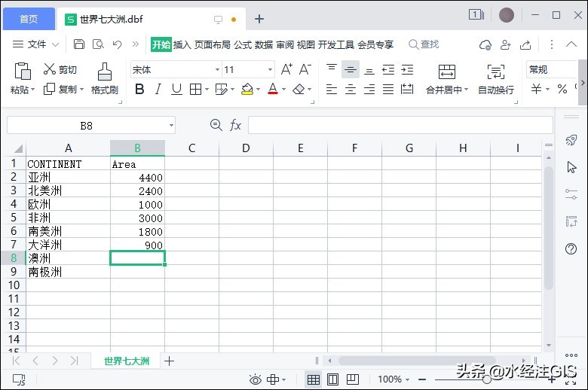
Task: Click the zoom magnifier beside fx
Action: tap(216, 125)
